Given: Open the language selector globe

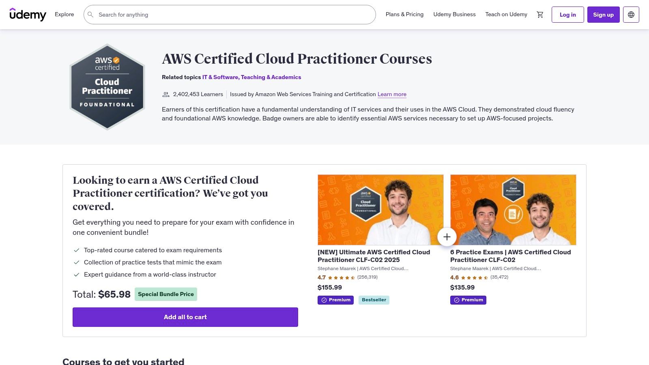Looking at the screenshot, I should click(x=631, y=14).
